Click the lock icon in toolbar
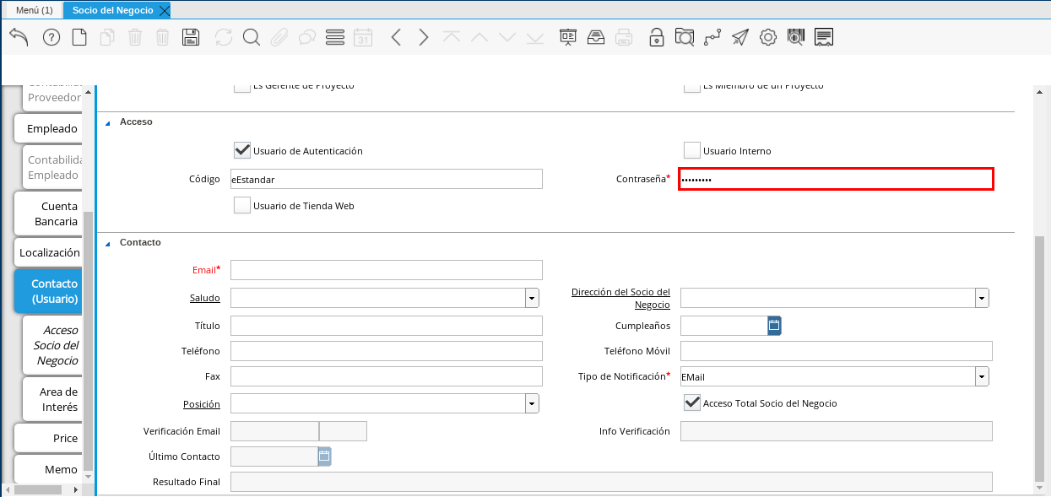 click(x=656, y=37)
